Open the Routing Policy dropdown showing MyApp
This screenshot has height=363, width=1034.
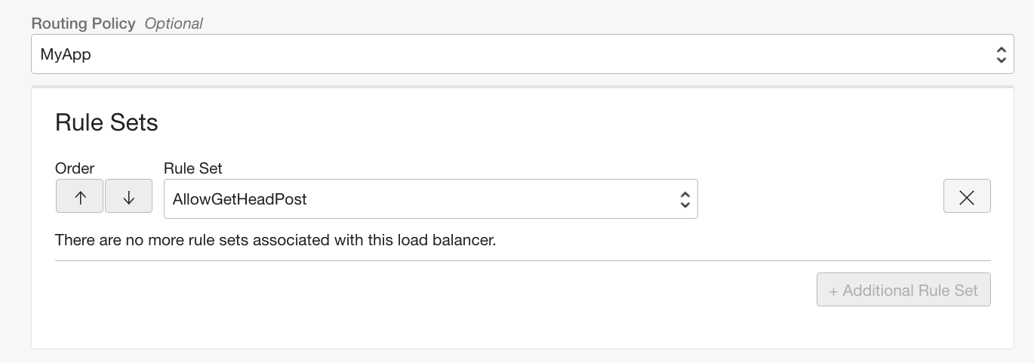[522, 54]
